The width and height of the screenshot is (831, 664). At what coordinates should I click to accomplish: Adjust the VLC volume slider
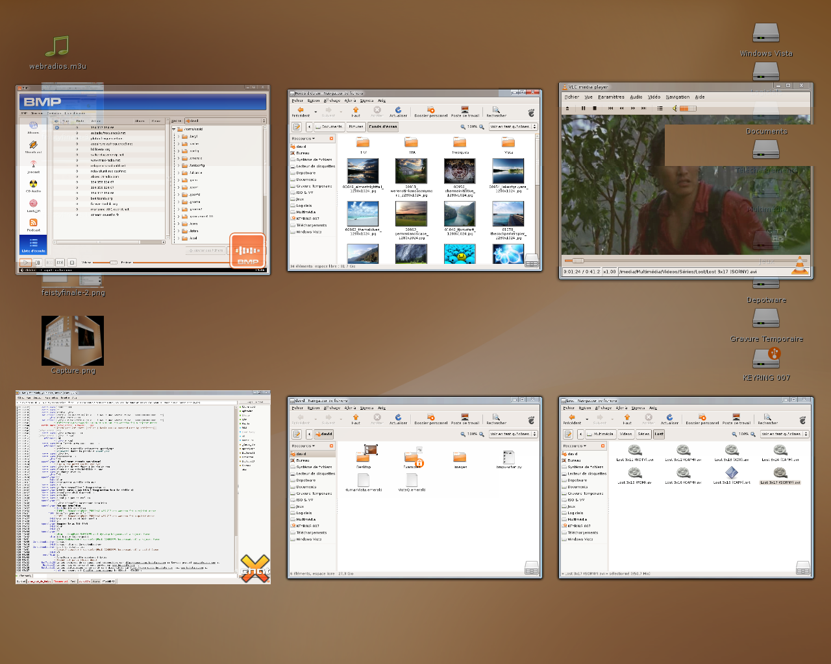coord(688,108)
